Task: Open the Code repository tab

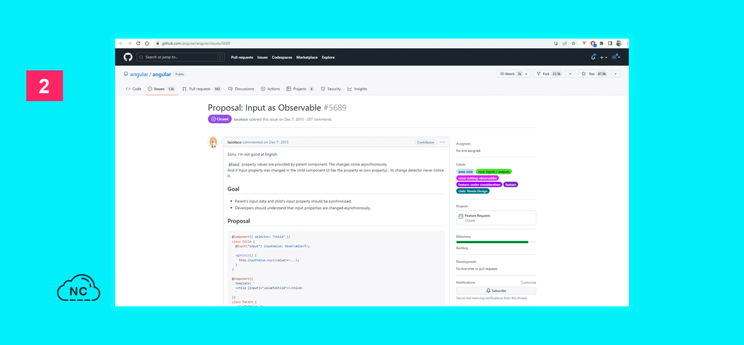Action: (x=133, y=89)
